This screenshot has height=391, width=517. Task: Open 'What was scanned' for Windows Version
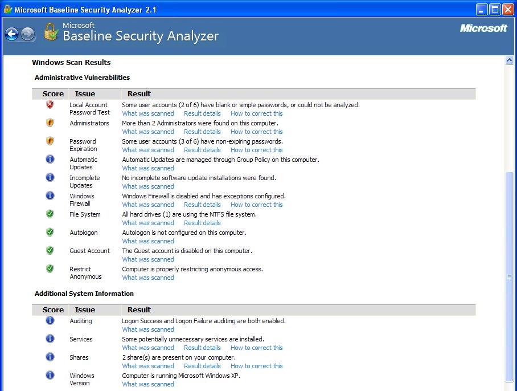coord(148,384)
